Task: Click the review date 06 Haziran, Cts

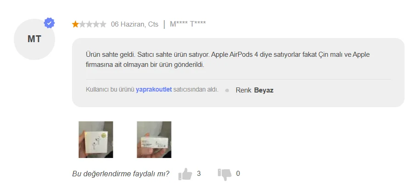Action: tap(135, 24)
